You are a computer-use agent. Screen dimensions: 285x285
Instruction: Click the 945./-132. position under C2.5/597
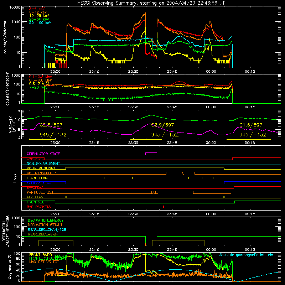tap(54, 135)
